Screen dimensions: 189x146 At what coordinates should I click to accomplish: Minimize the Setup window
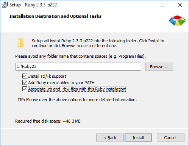click(x=145, y=5)
